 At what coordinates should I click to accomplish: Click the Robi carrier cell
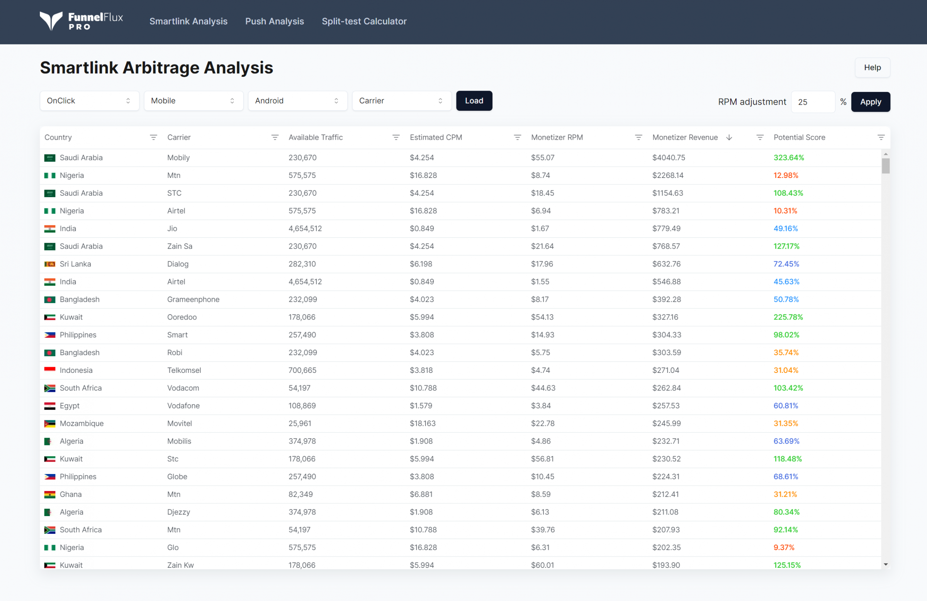pyautogui.click(x=175, y=353)
